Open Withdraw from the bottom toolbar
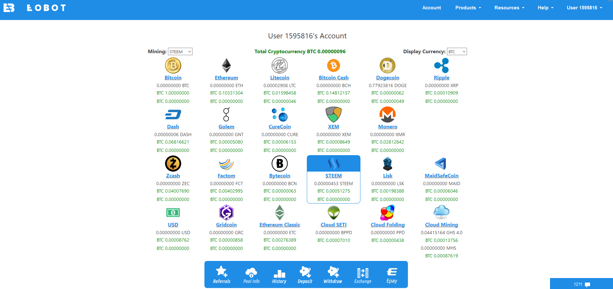This screenshot has width=613, height=289. click(333, 275)
